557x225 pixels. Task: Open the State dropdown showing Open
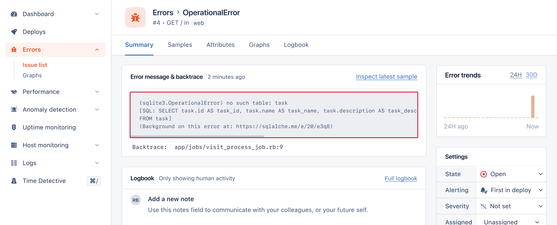coord(511,174)
